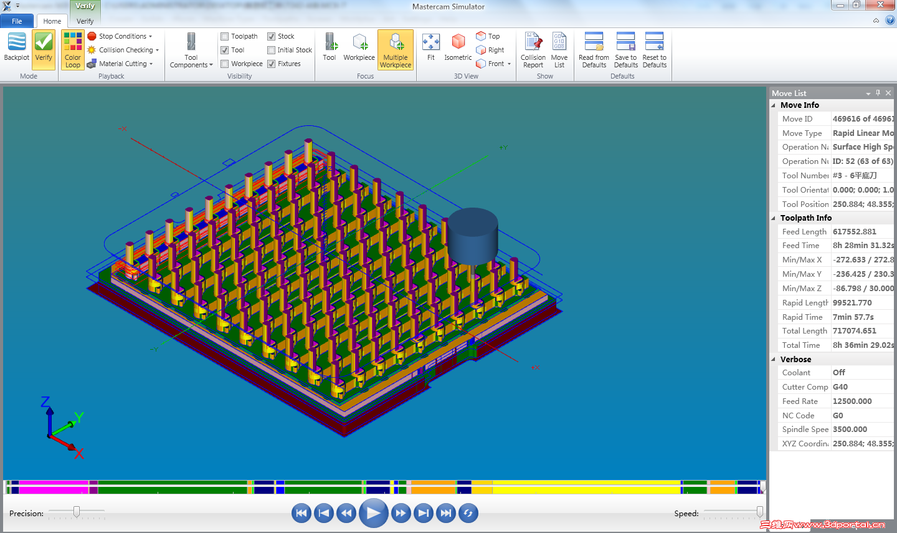Adjust the Precision slider handle

coord(77,512)
